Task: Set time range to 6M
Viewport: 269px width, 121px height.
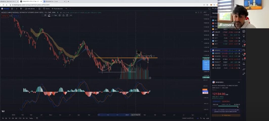Action: tap(16, 118)
